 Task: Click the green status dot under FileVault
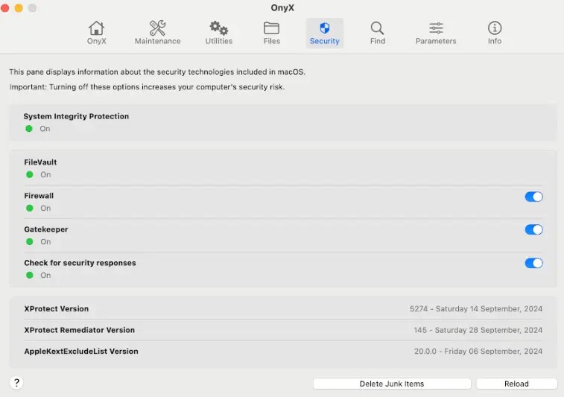coord(30,174)
